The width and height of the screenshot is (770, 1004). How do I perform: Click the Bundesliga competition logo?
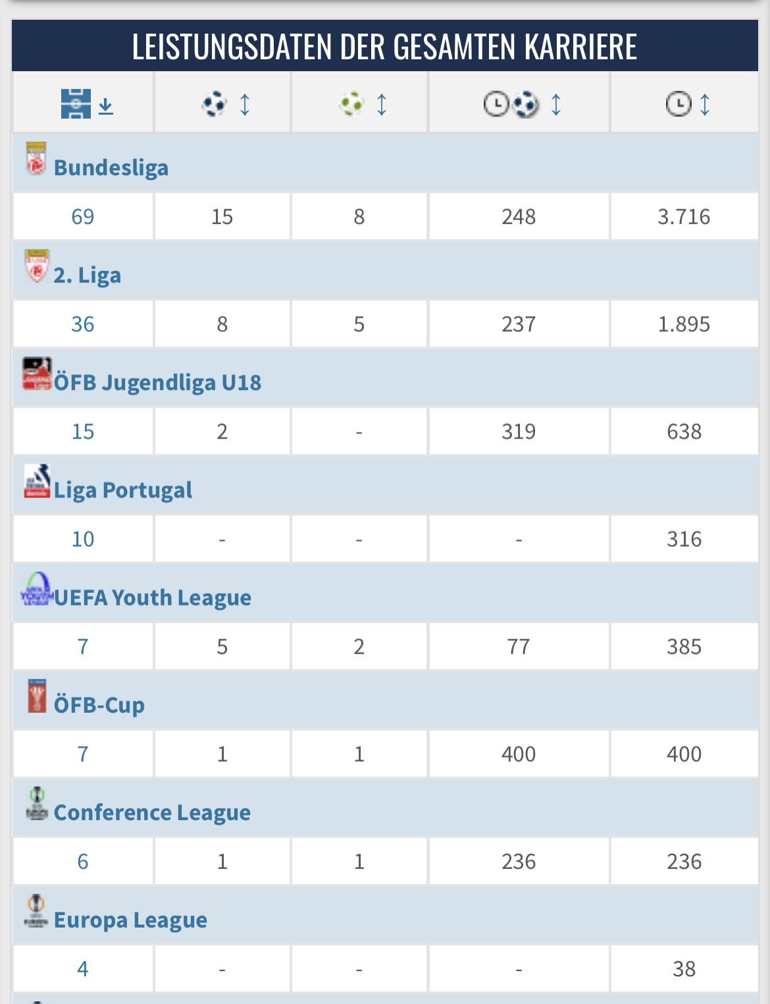click(x=36, y=159)
